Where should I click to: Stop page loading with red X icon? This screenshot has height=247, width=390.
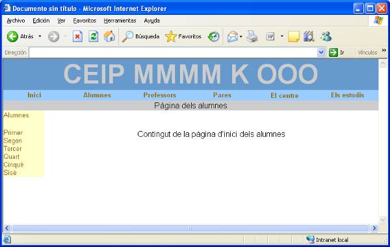click(x=77, y=37)
